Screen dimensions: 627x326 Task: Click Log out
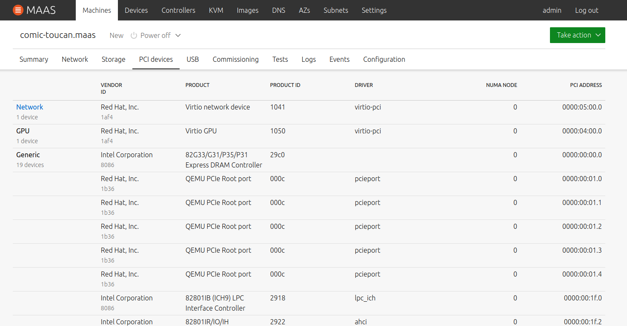click(x=587, y=10)
